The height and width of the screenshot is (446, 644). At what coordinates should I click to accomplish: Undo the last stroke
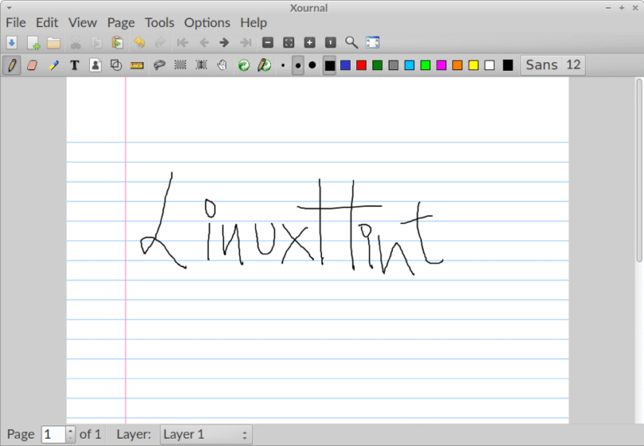140,42
